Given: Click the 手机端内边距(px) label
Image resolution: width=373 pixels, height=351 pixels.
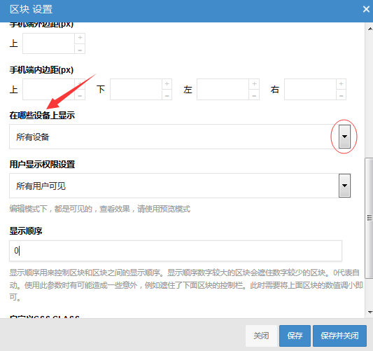Looking at the screenshot, I should click(41, 70).
